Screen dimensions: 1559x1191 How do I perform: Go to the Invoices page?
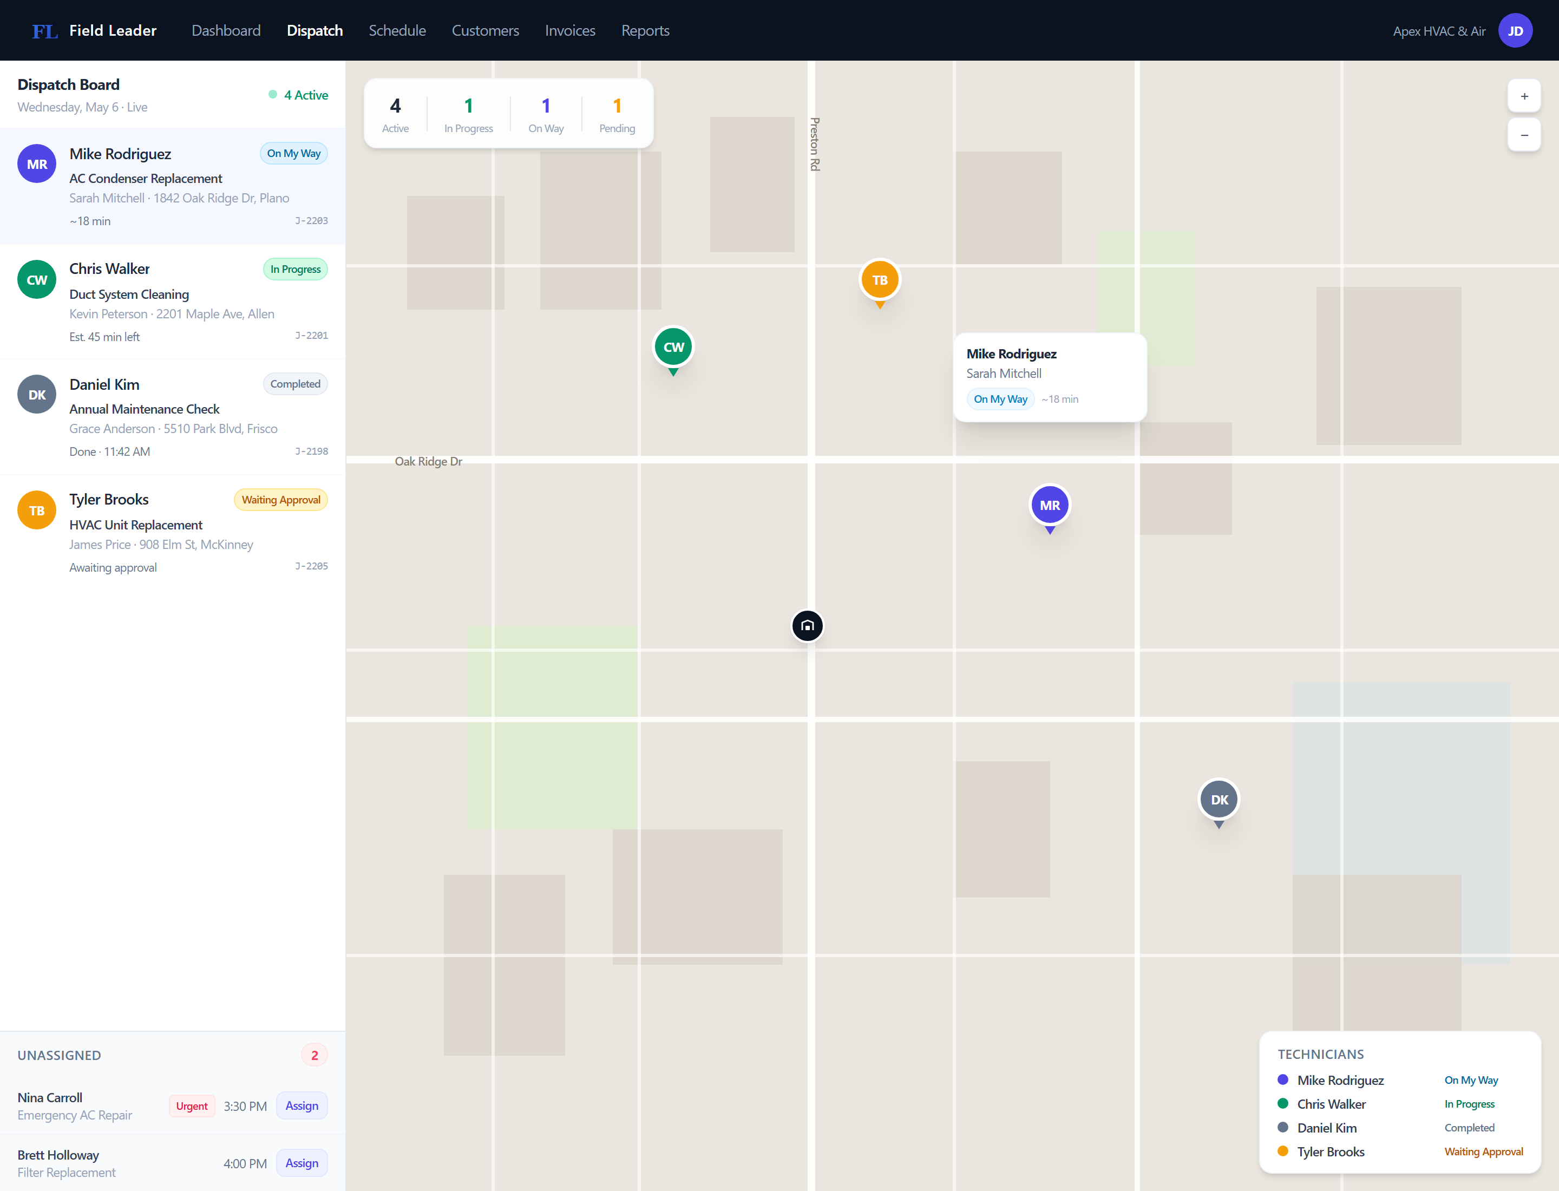point(570,30)
